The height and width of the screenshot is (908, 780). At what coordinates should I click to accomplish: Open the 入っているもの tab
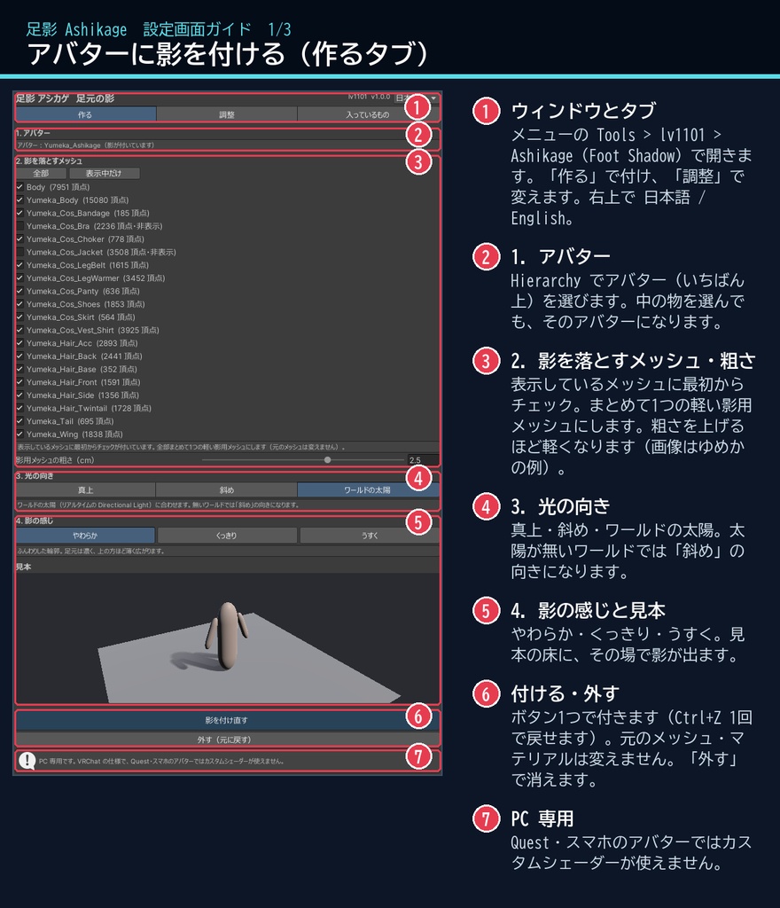coord(368,114)
